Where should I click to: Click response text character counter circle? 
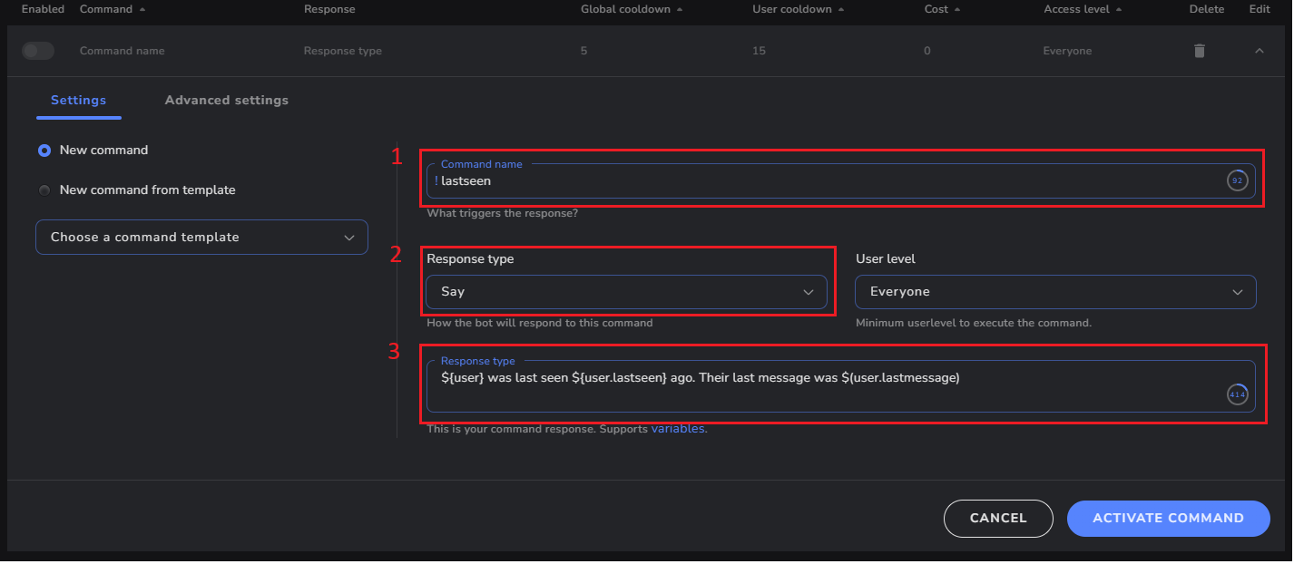click(1237, 394)
